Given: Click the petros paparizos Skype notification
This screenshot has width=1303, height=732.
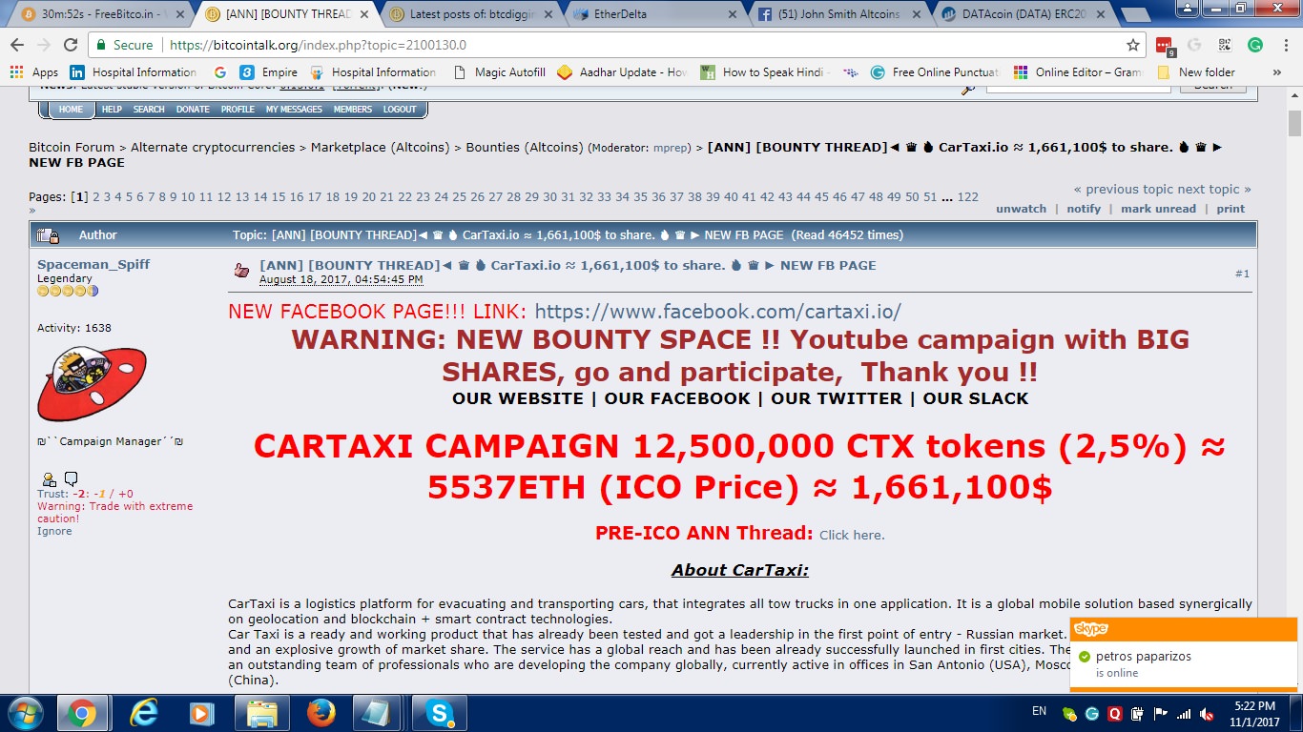Looking at the screenshot, I should coord(1184,653).
